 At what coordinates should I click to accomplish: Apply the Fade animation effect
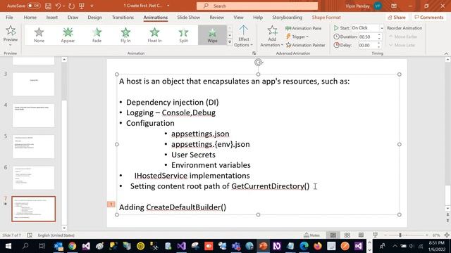97,35
